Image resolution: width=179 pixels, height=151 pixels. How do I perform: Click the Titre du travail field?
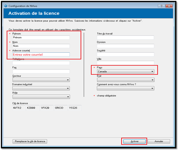click(125, 37)
